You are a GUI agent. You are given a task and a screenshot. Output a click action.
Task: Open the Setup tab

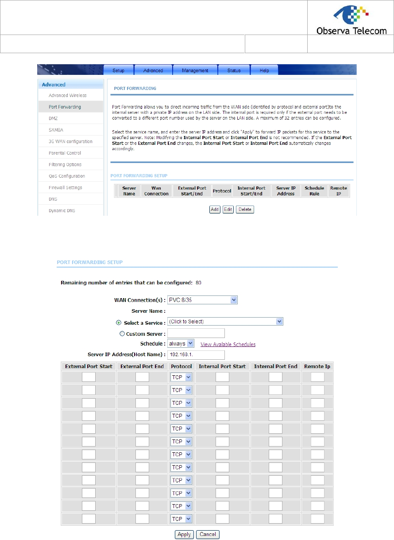(x=118, y=70)
